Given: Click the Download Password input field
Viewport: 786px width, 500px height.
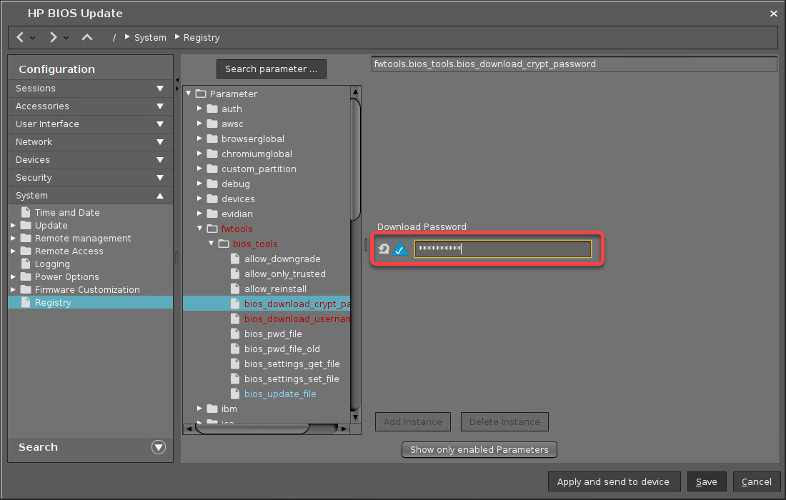Looking at the screenshot, I should click(x=502, y=249).
